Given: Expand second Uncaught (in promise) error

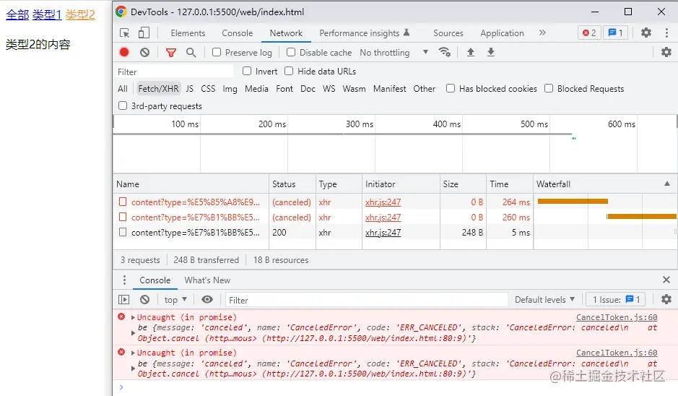Looking at the screenshot, I should point(133,353).
